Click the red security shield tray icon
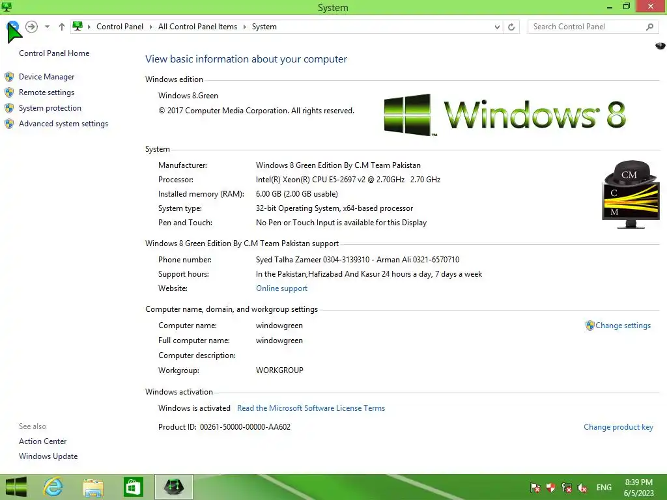Image resolution: width=667 pixels, height=500 pixels. tap(551, 488)
